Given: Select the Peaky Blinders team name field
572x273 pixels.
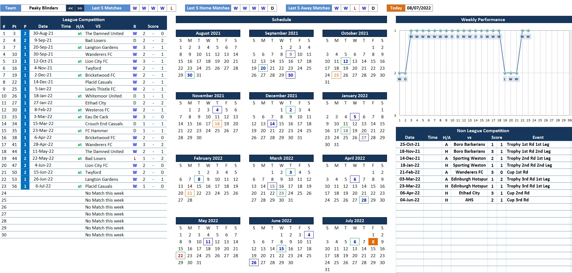Looking at the screenshot, I should point(44,8).
